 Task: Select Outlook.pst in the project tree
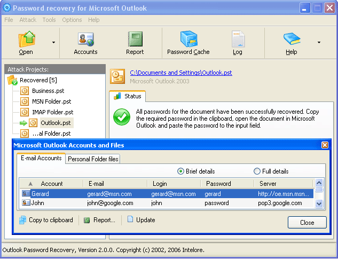tap(56, 123)
